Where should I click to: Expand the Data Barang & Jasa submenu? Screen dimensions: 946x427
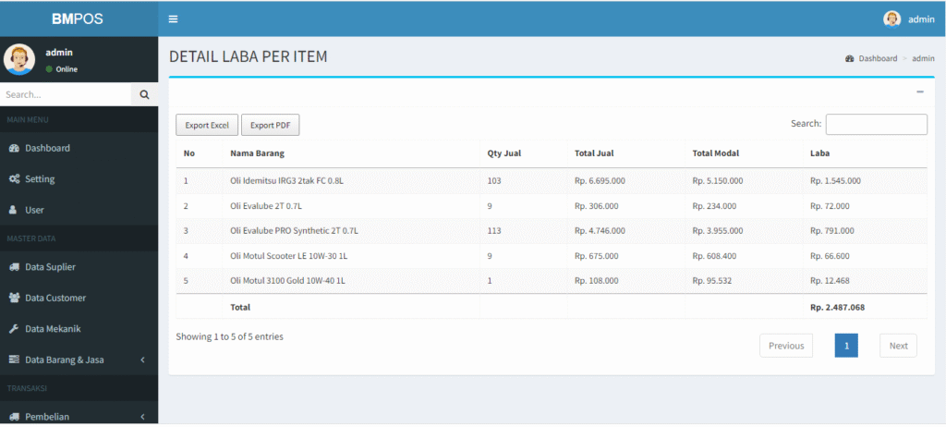(143, 360)
